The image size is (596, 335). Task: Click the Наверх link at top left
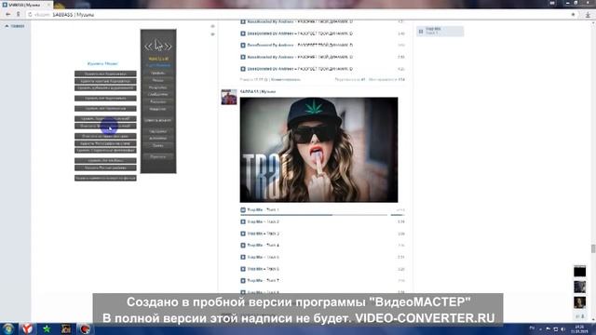(15, 26)
